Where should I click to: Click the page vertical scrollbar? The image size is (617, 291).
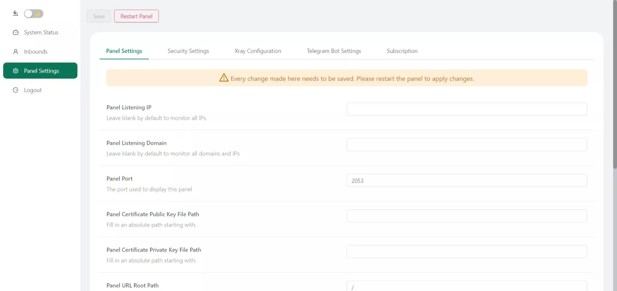tap(615, 84)
